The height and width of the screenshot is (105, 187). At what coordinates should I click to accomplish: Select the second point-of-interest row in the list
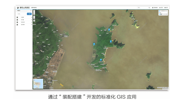[x=24, y=20]
